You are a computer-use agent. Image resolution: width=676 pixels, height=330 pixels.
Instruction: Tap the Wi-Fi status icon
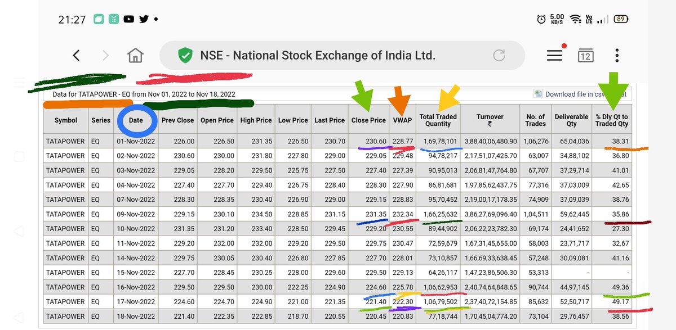[575, 19]
